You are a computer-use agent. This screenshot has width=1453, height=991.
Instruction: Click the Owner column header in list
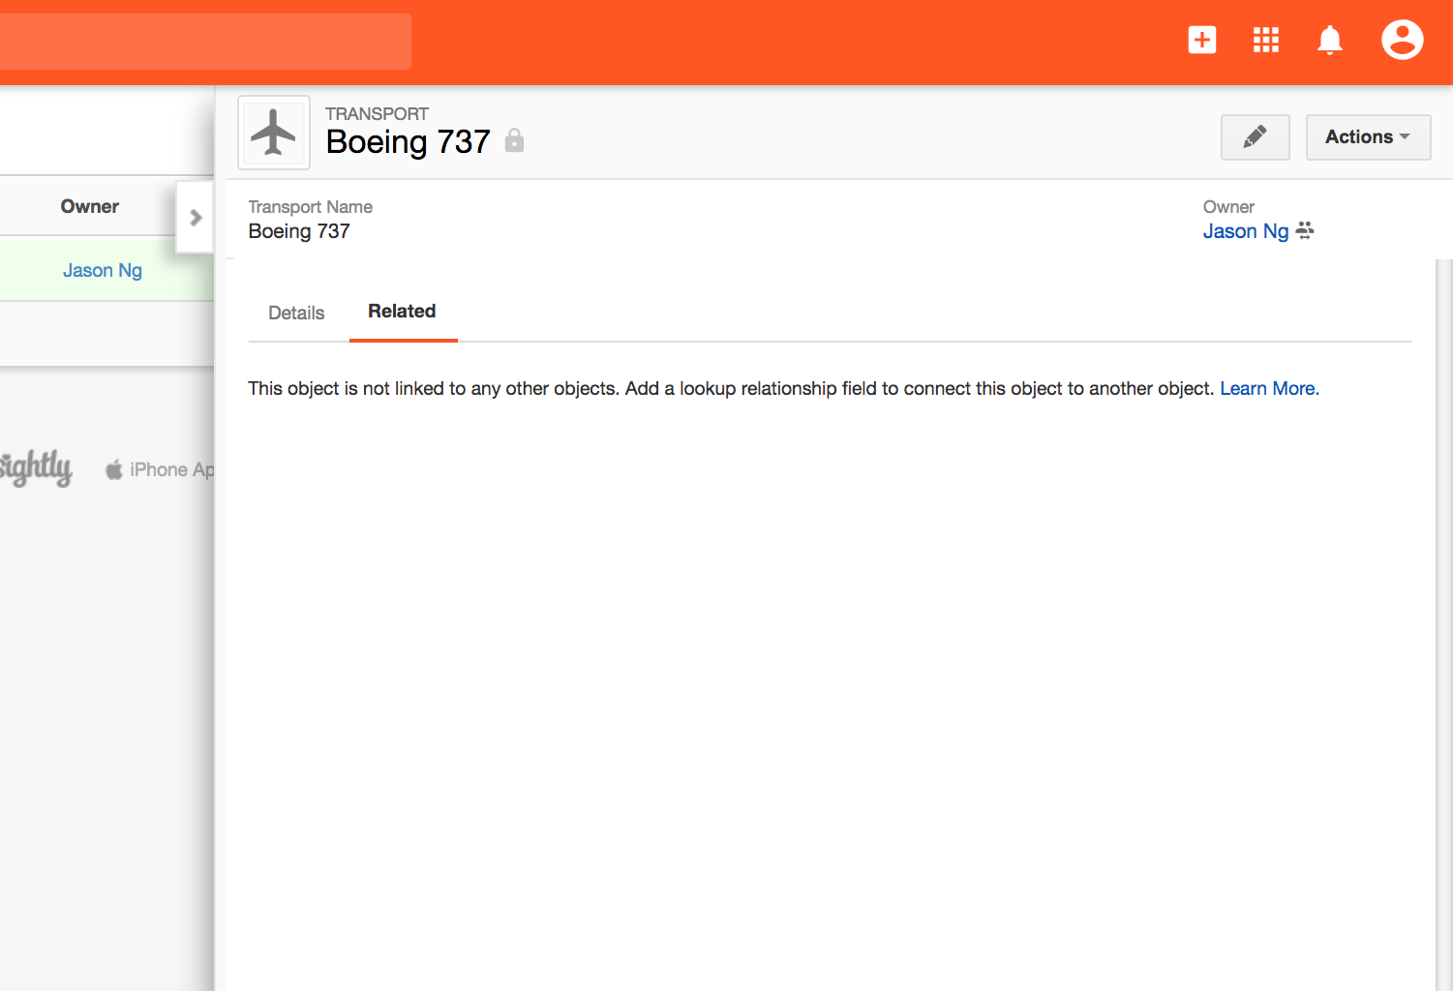90,206
